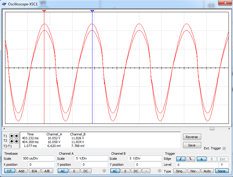Select falling edge trigger icon
Screen dimensions: 233x177
[x=191, y=159]
